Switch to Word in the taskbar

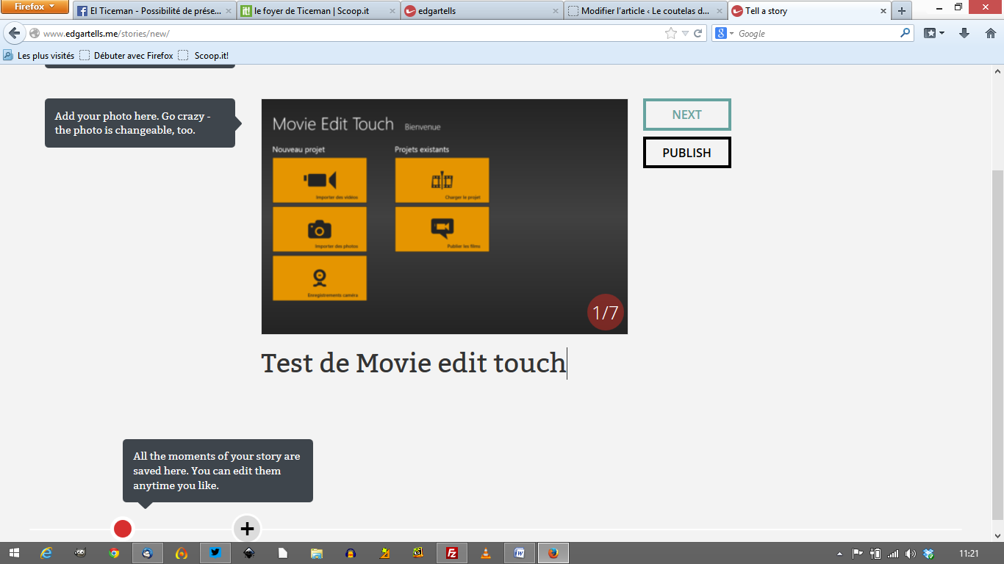pyautogui.click(x=520, y=553)
